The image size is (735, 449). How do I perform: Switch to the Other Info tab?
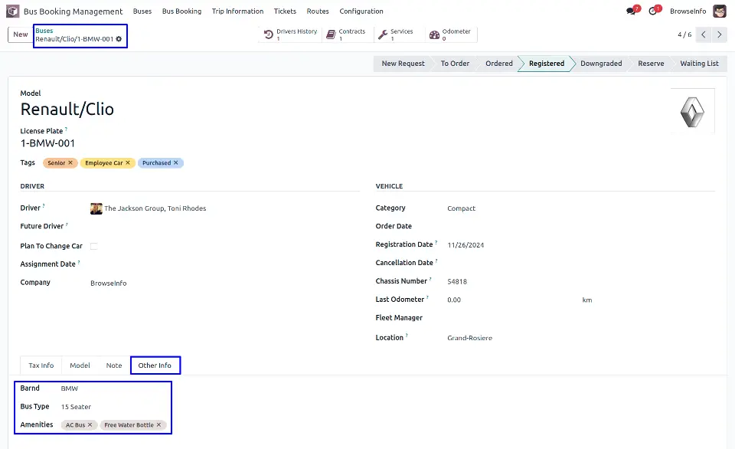[155, 365]
